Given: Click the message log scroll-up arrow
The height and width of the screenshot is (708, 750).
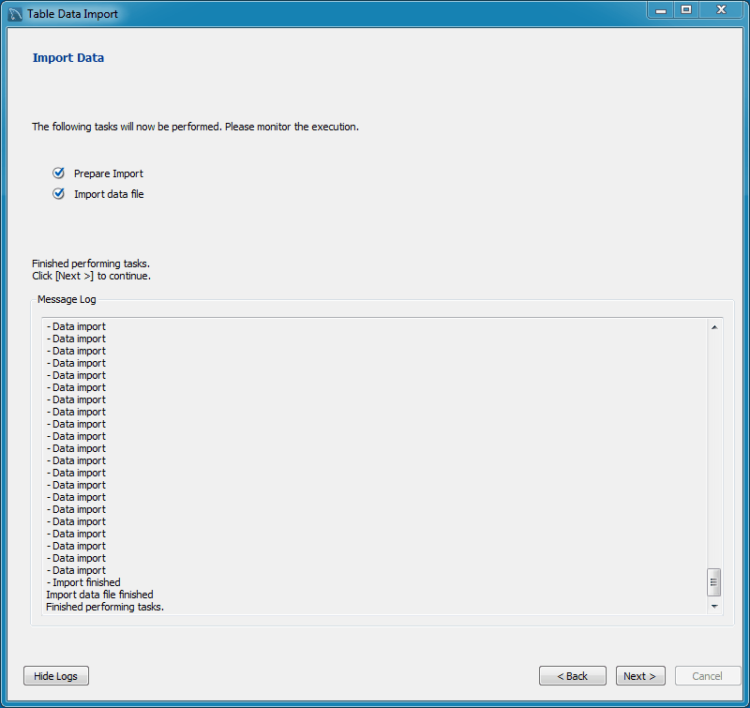Looking at the screenshot, I should tap(713, 325).
